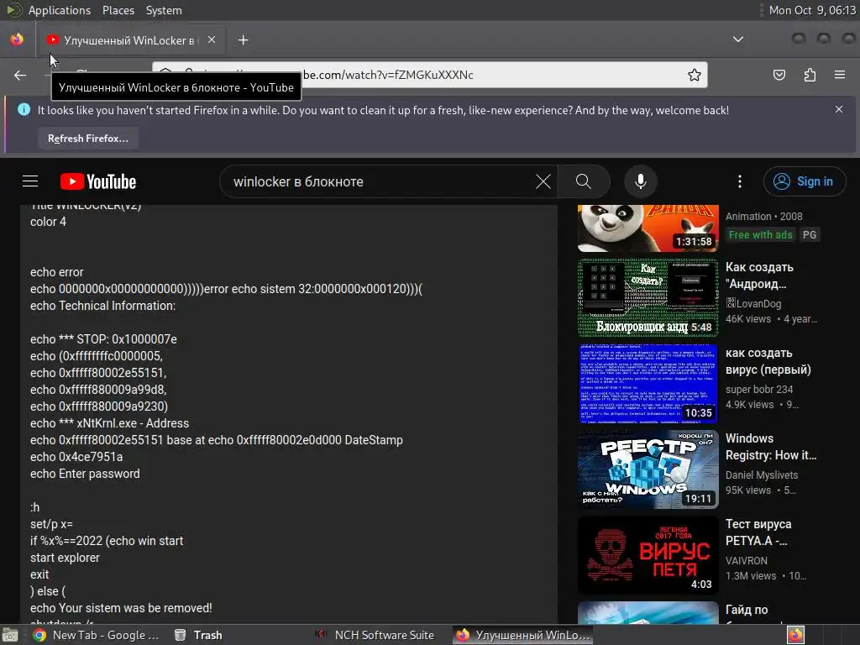
Task: Open the Firefox extensions puzzle icon
Action: point(810,75)
